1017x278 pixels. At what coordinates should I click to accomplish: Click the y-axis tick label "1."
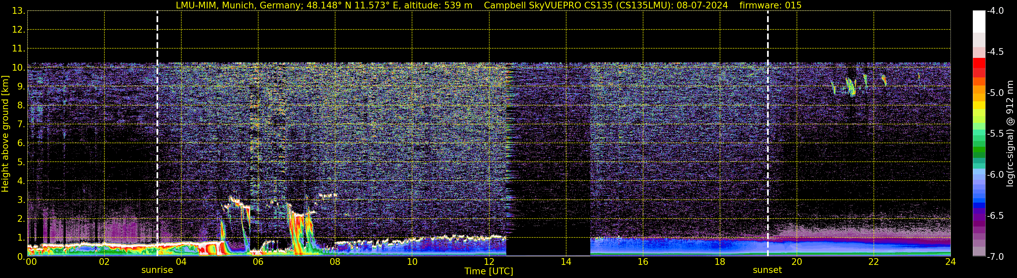[x=21, y=237]
